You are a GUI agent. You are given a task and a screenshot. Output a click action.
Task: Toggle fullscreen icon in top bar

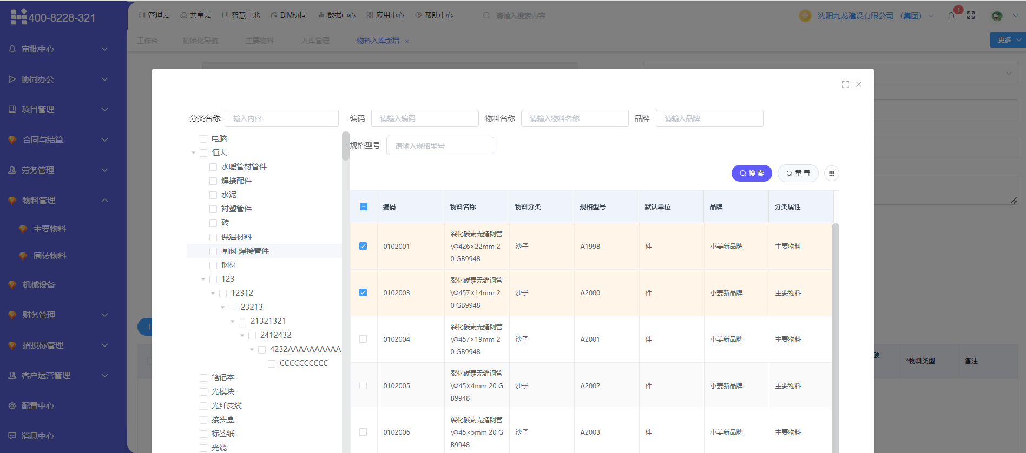971,16
